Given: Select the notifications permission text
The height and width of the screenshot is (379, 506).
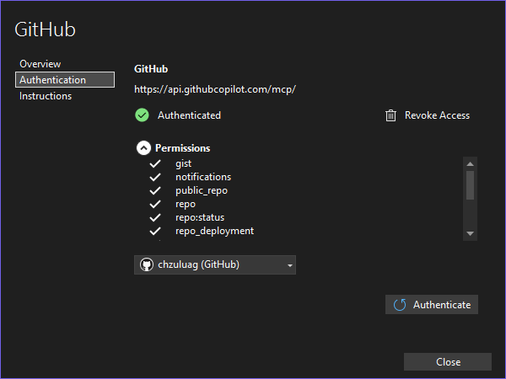Looking at the screenshot, I should tap(203, 177).
